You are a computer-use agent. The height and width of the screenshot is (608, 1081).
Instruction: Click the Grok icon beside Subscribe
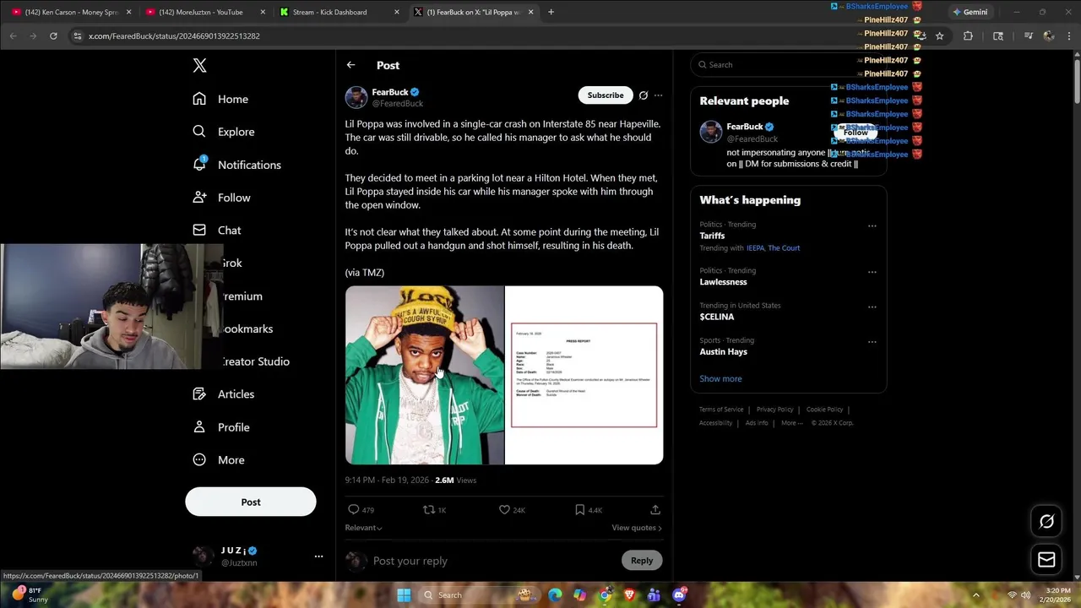643,95
